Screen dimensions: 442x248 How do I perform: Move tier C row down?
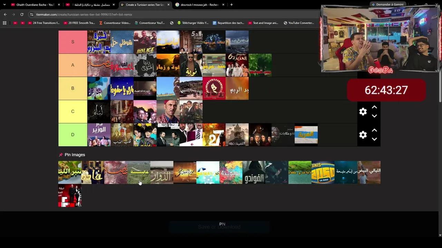[374, 116]
